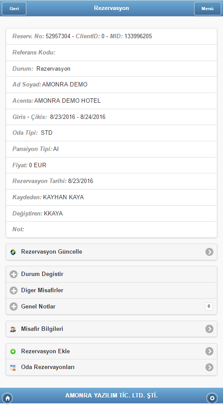Click the Genel Notlar count badge
The width and height of the screenshot is (223, 405).
click(x=209, y=306)
